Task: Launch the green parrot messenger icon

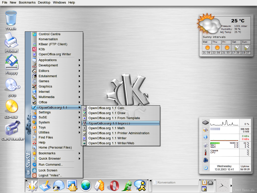Action: point(127,186)
